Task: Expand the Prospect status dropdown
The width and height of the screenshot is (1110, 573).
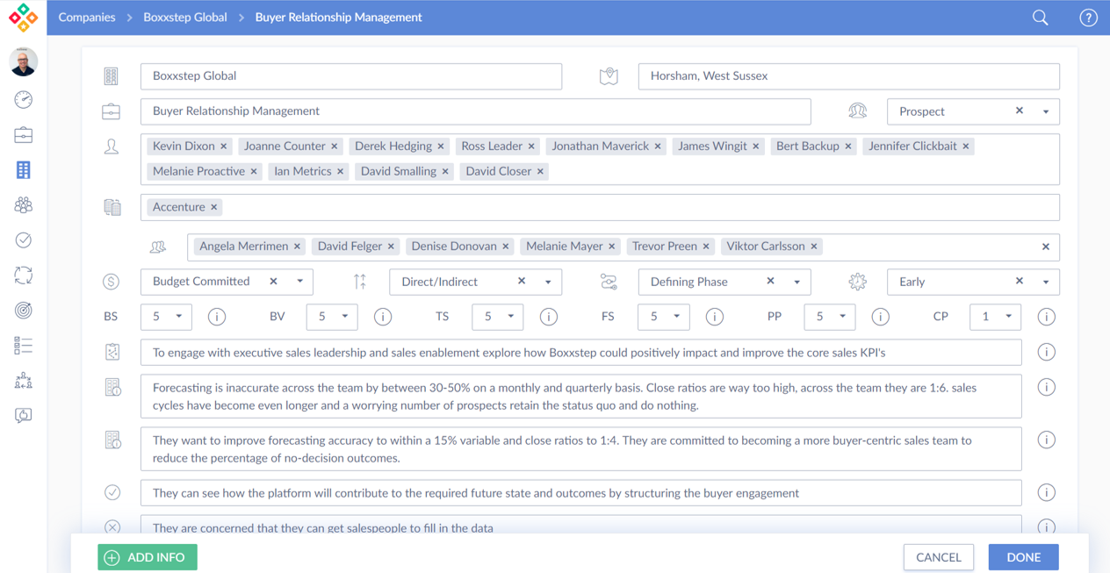Action: (x=1046, y=111)
